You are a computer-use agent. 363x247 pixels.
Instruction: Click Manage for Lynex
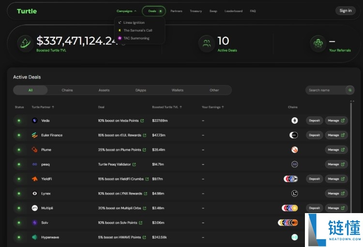(x=336, y=193)
